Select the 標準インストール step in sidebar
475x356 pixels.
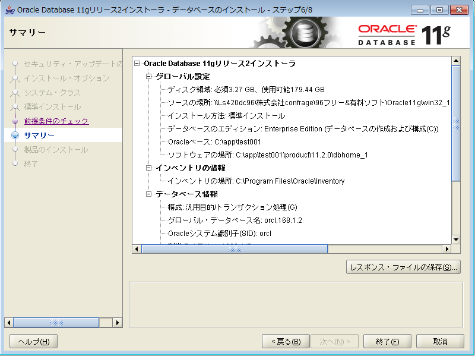point(52,107)
